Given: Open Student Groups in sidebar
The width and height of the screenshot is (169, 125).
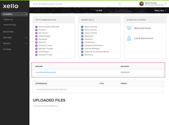Looking at the screenshot, I should (x=10, y=25).
